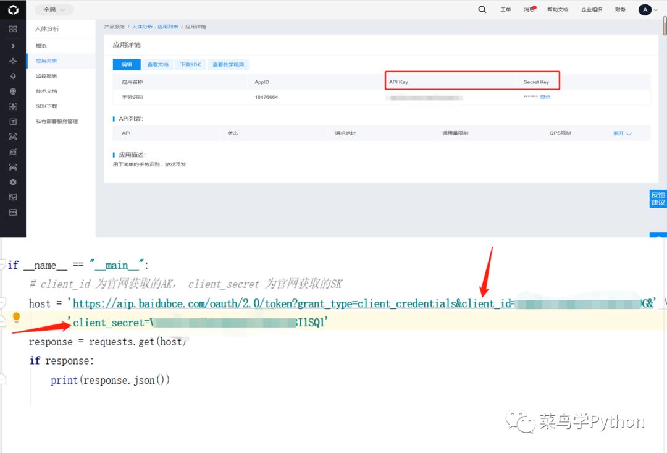Open the product grid menu icon
667x453 pixels.
13,29
